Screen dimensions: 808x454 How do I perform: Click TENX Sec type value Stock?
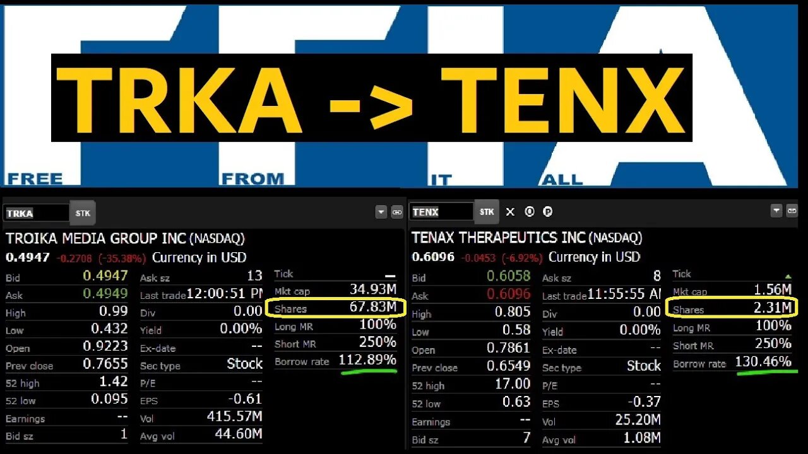coord(644,366)
